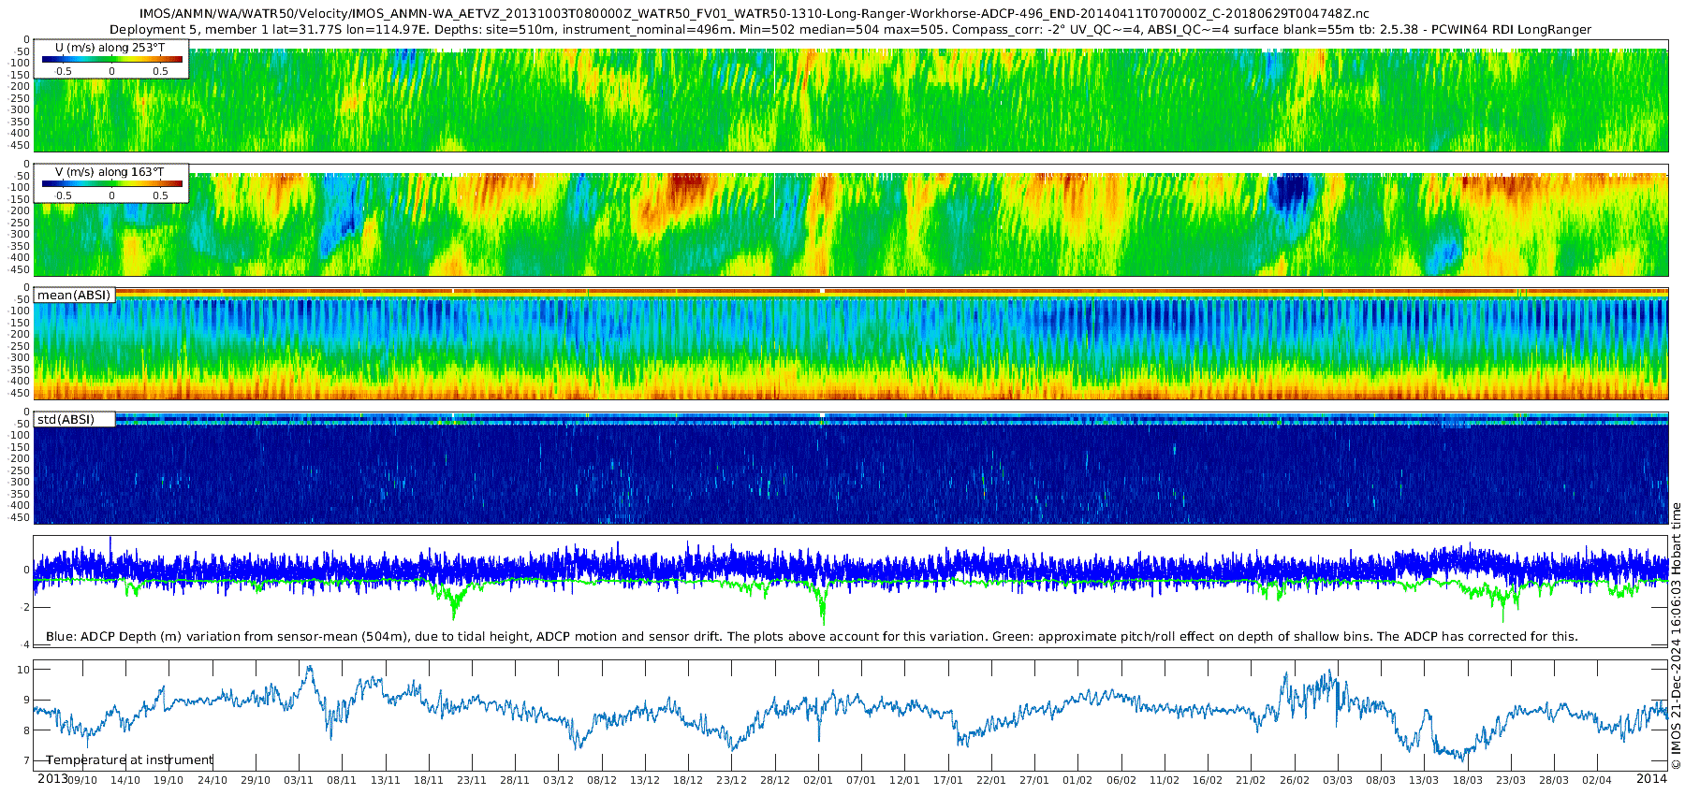Click the NetCDF file path title
The image size is (1685, 795).
754,13
